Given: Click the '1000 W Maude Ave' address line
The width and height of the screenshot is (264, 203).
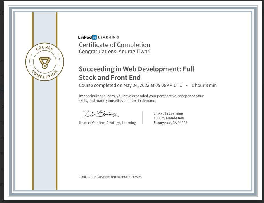Looking at the screenshot, I should [x=169, y=118].
